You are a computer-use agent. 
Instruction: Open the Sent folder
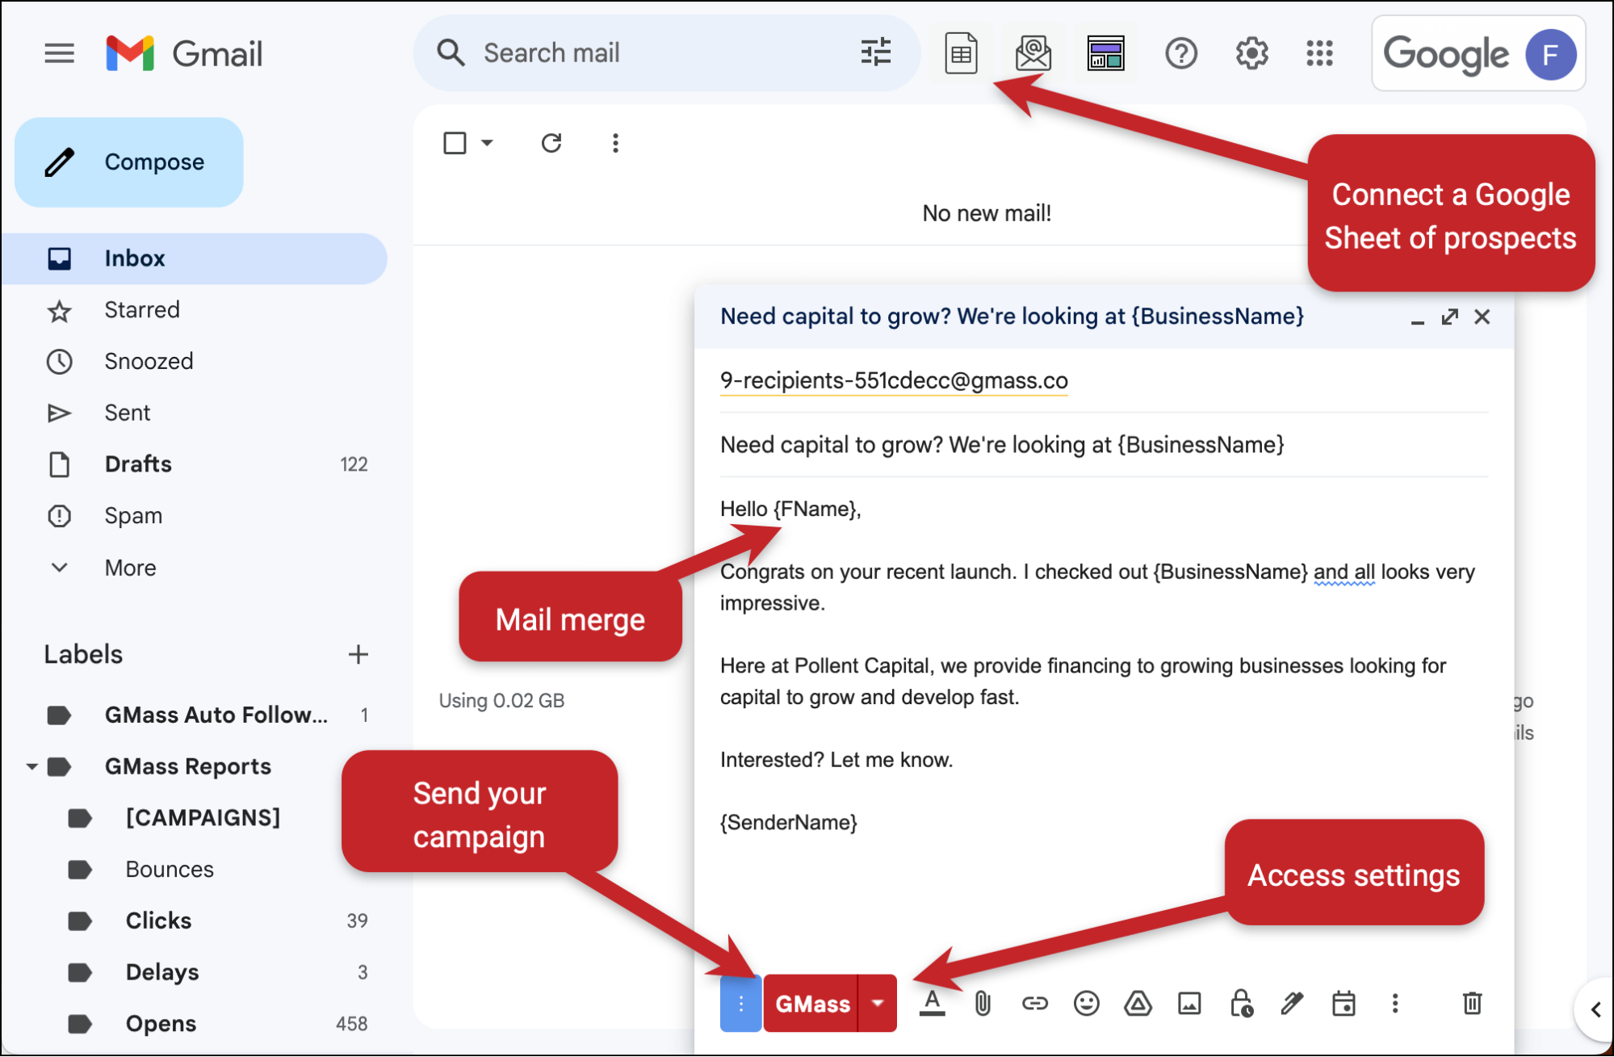pyautogui.click(x=195, y=413)
